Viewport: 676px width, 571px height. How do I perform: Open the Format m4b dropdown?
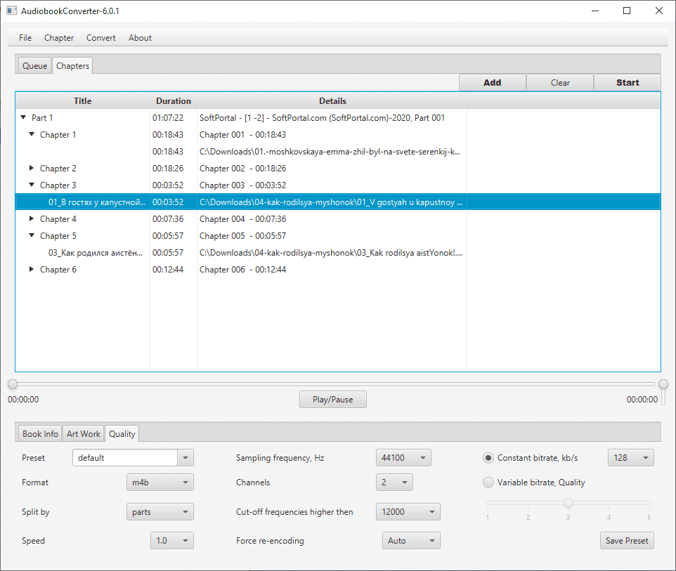click(160, 483)
